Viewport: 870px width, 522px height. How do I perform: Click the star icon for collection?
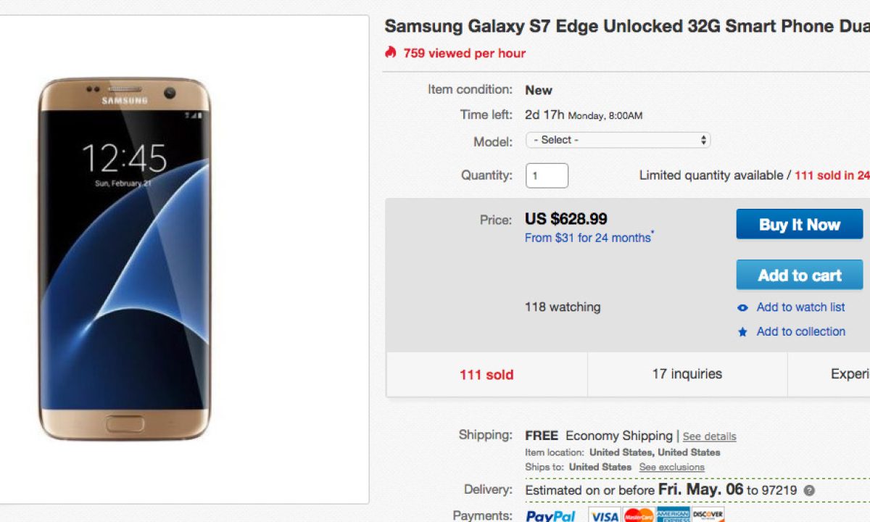coord(742,332)
